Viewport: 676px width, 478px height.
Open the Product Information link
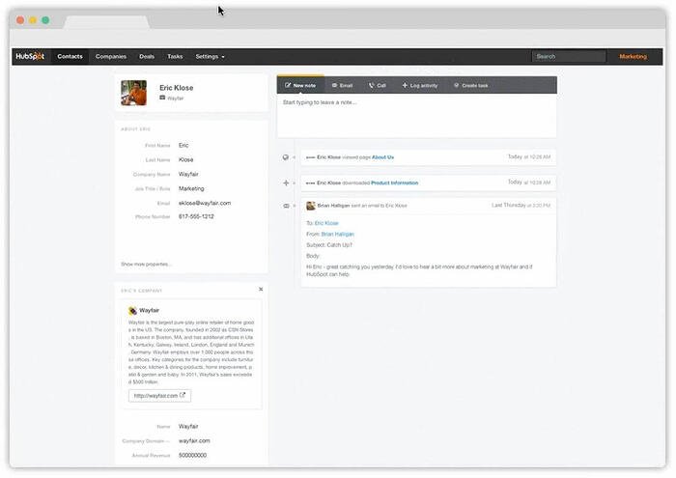(394, 183)
